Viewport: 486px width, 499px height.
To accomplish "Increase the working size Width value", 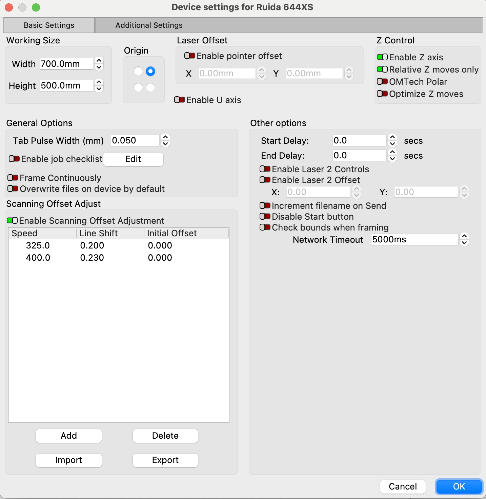I will click(99, 60).
